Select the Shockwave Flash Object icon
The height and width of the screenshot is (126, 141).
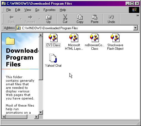115,38
